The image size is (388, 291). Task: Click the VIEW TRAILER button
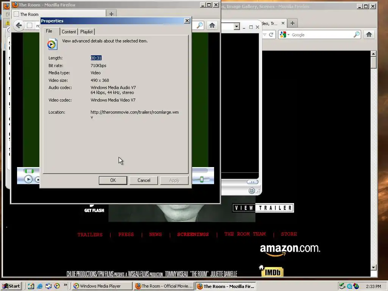(263, 208)
